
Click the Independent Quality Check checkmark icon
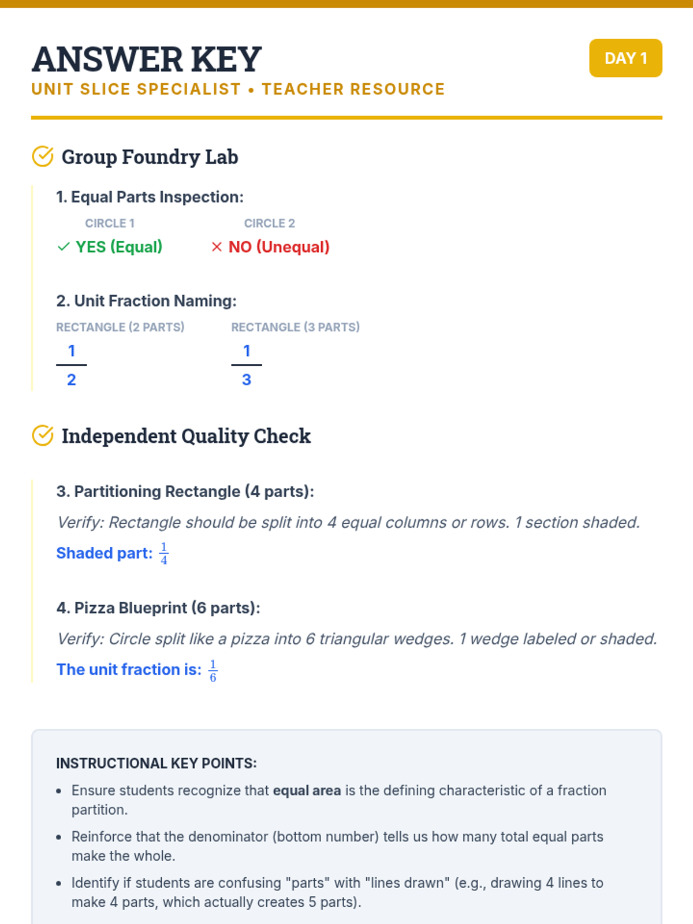click(43, 435)
